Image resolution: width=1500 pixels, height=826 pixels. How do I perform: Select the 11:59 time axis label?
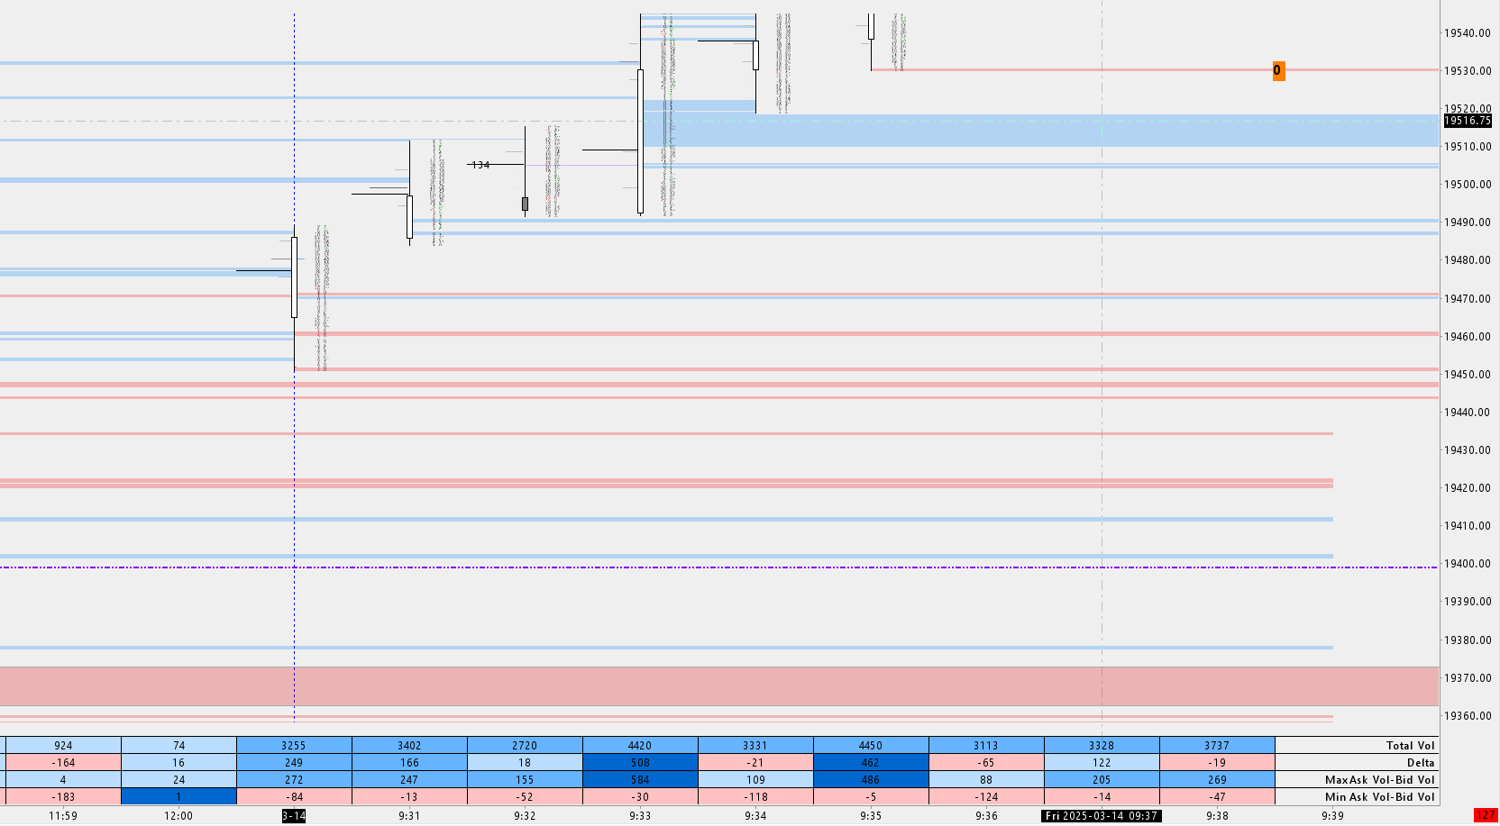[63, 816]
